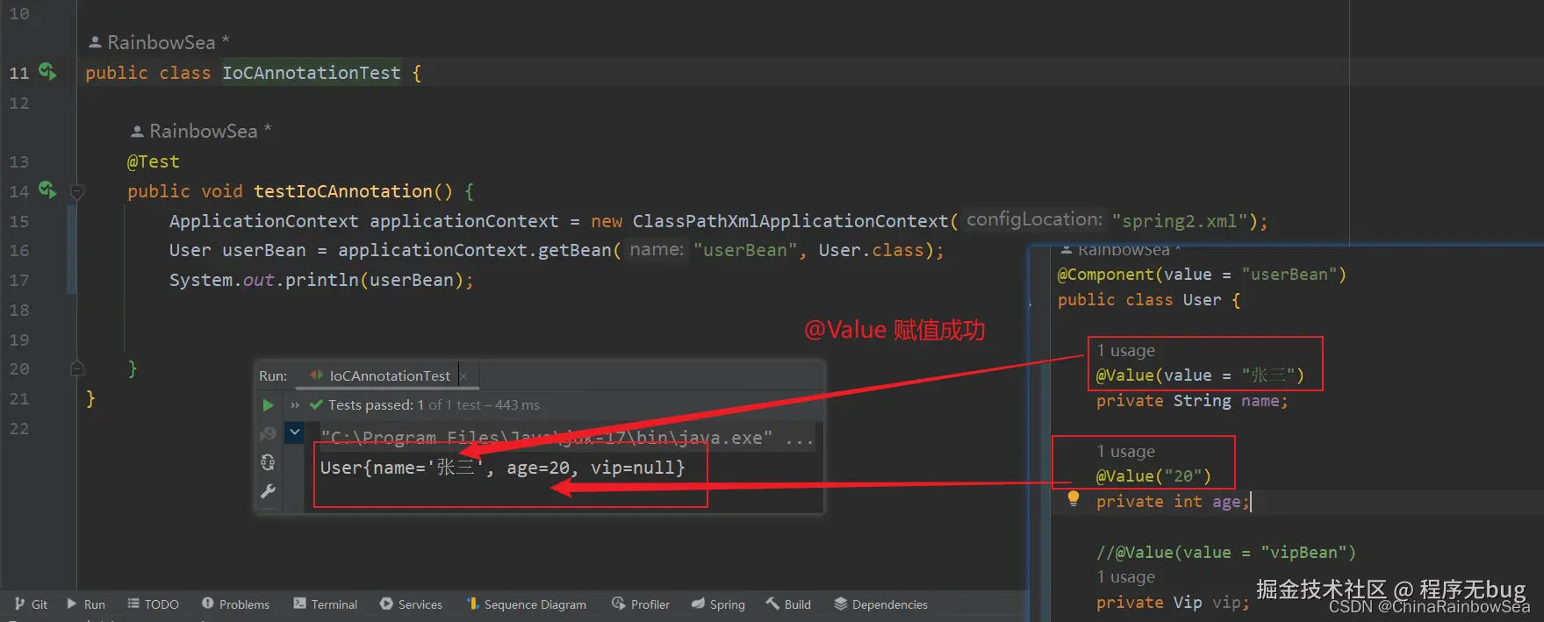Image resolution: width=1544 pixels, height=622 pixels.
Task: Click ClassPathXmlApplicationContext on line 15
Action: [790, 221]
